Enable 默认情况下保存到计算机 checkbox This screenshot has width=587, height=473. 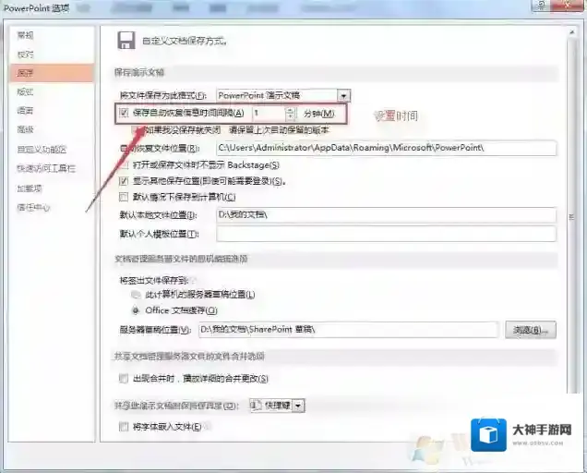click(x=124, y=197)
